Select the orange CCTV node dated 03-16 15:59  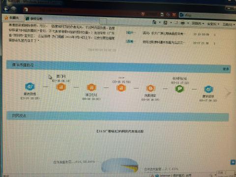click(x=121, y=88)
